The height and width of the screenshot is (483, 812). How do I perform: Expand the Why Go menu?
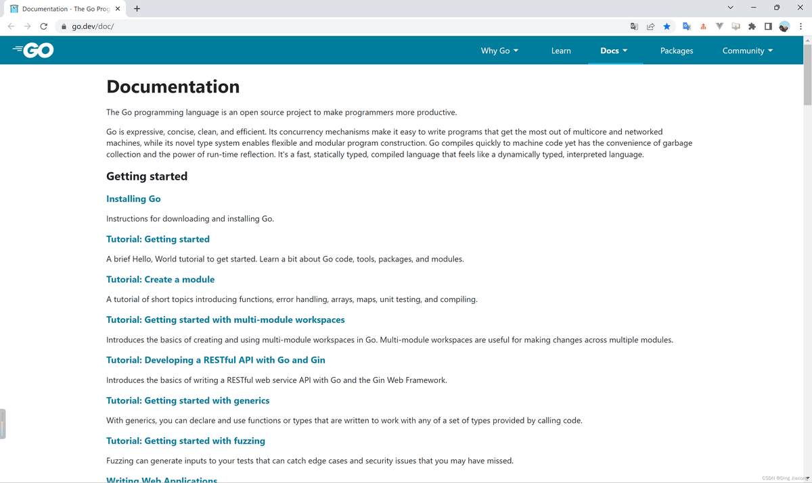pyautogui.click(x=499, y=51)
